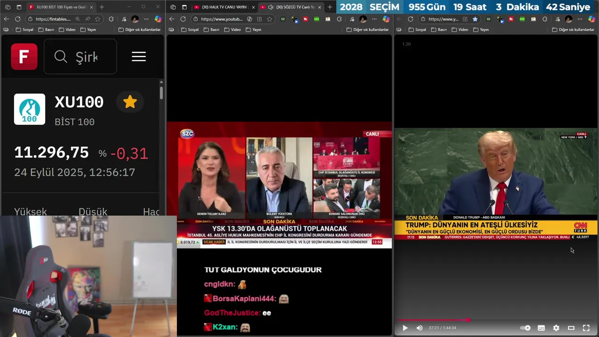Open workspaces icon in middle browser window
The image size is (599, 337).
pos(173,7)
